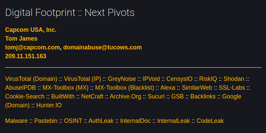Select the CensysIO link

(x=179, y=79)
